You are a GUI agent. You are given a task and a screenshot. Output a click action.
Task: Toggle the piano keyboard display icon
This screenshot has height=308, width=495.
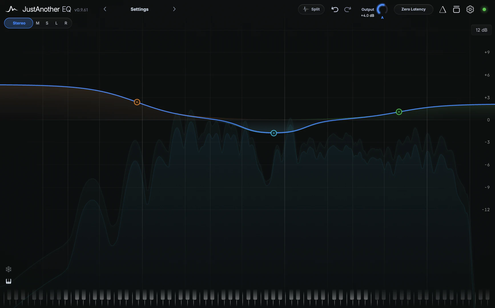tap(9, 281)
